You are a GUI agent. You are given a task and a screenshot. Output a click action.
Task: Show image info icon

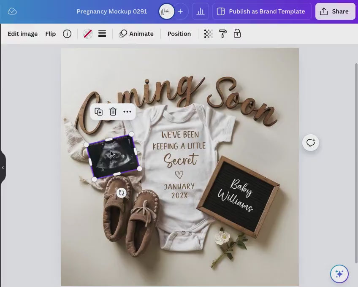click(x=67, y=34)
